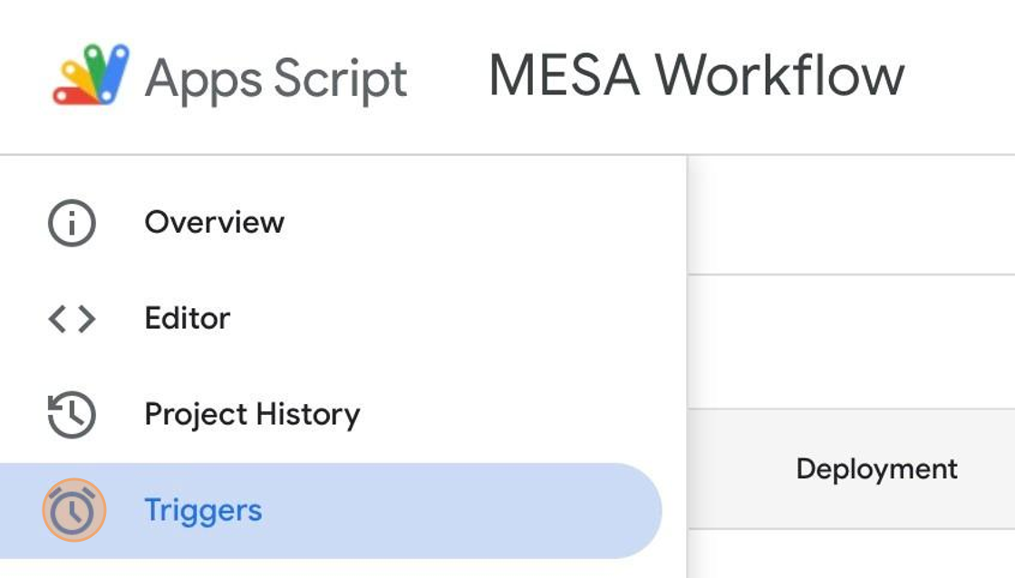Viewport: 1015px width, 578px height.
Task: Select the Overview menu label
Action: (x=214, y=223)
